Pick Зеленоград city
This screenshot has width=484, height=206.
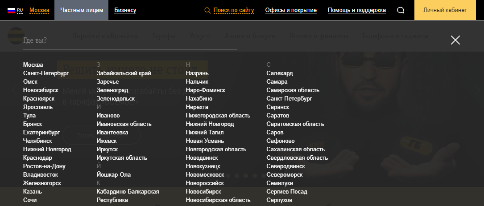point(112,90)
